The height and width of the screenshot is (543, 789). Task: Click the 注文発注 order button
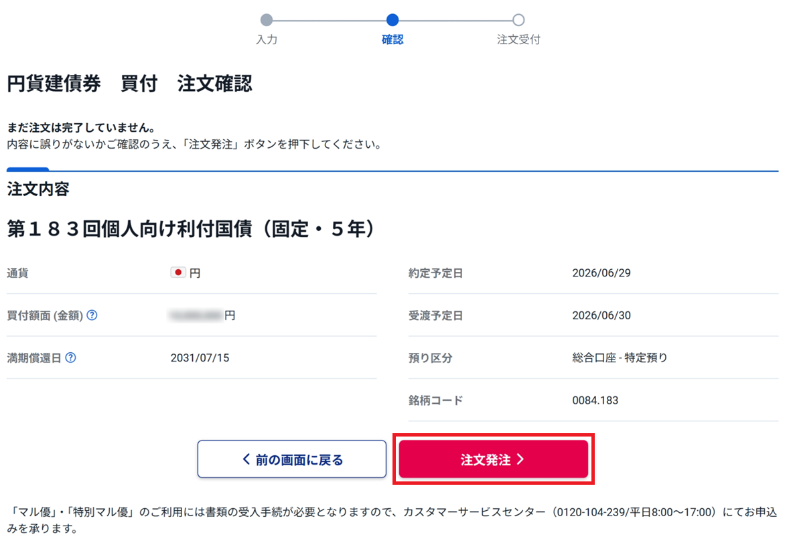493,459
